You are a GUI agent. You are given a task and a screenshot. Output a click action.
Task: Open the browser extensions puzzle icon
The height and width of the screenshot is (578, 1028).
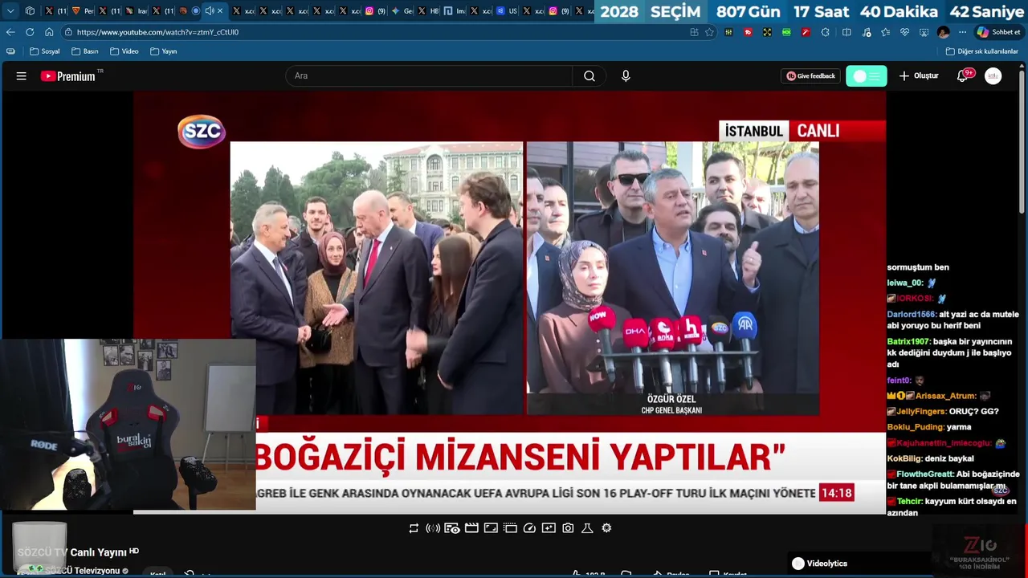[x=825, y=32]
